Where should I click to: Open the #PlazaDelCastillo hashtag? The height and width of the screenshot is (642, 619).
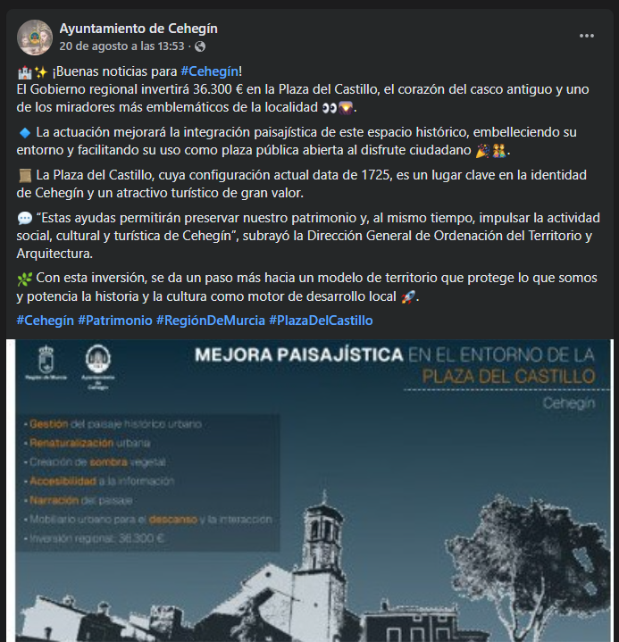321,321
